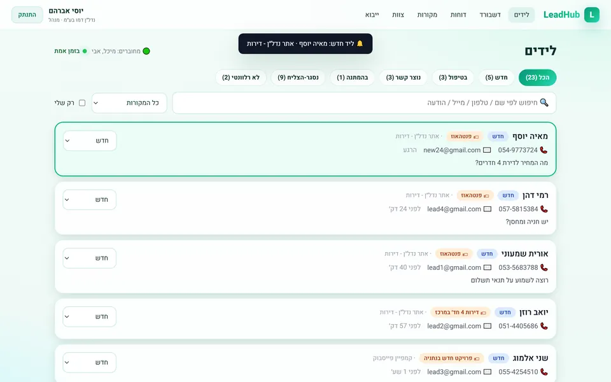Click email address lead4@gmail.com
611x382 pixels.
[454, 209]
